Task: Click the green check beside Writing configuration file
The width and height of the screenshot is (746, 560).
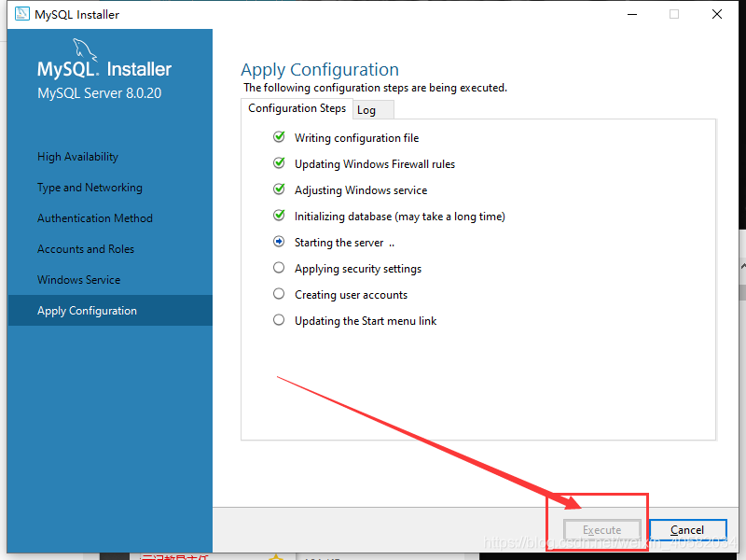Action: click(279, 137)
